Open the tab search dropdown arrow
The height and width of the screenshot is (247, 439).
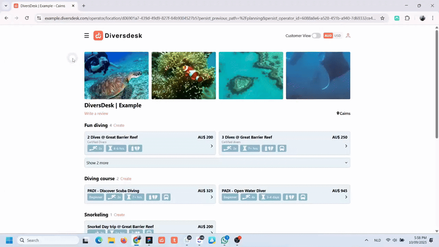coord(6,6)
